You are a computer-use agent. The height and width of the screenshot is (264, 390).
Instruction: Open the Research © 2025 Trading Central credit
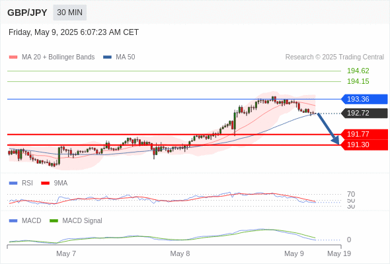click(x=334, y=57)
